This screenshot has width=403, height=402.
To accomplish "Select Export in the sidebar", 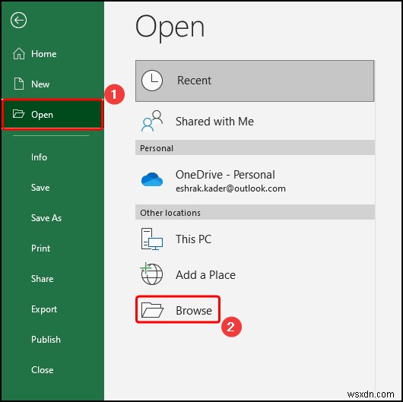I will [52, 309].
